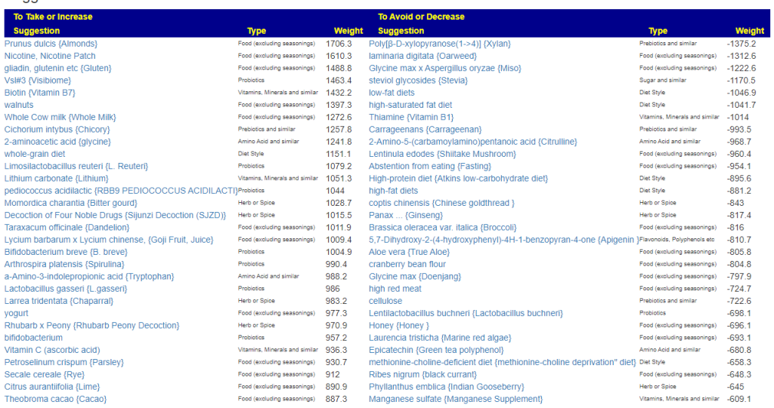Open gliadin, glutenin etc {Gluten} link
This screenshot has height=408, width=774.
pyautogui.click(x=57, y=68)
